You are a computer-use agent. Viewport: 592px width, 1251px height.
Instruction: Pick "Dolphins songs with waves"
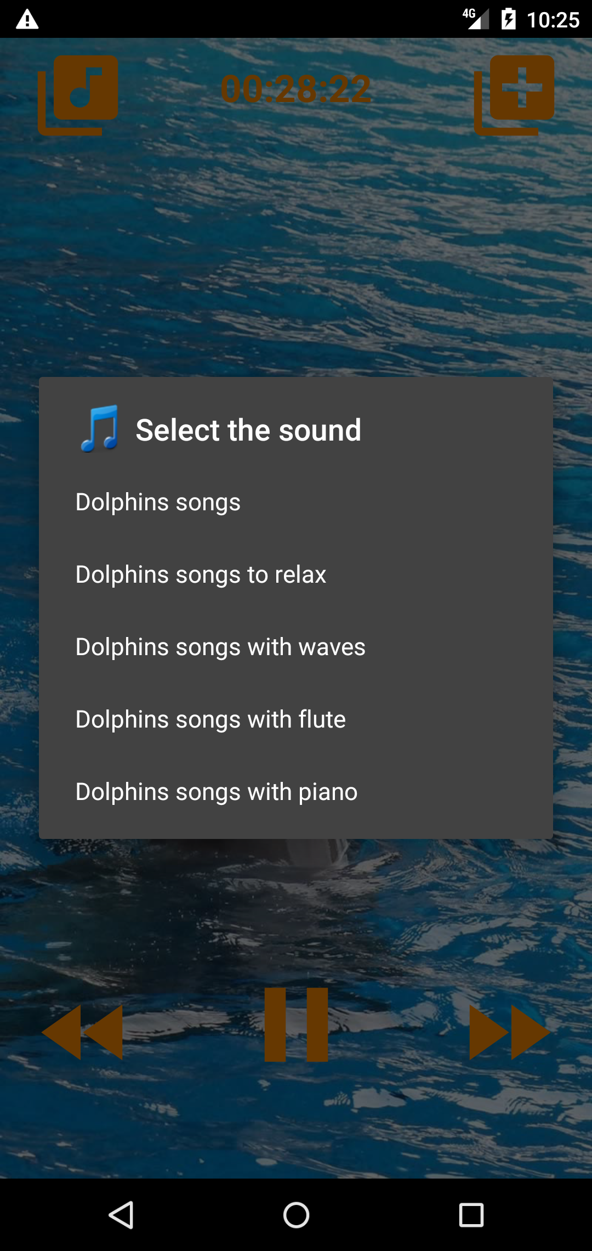click(x=220, y=647)
